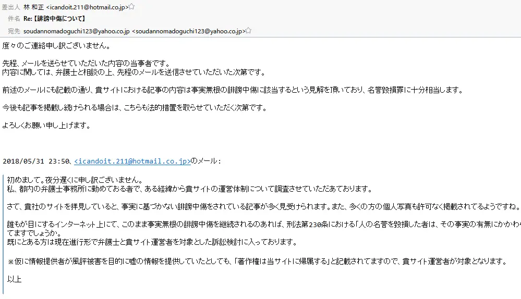Viewport: 521px width, 299px height.
Task: Click the 件名 header label
Action: coord(15,19)
